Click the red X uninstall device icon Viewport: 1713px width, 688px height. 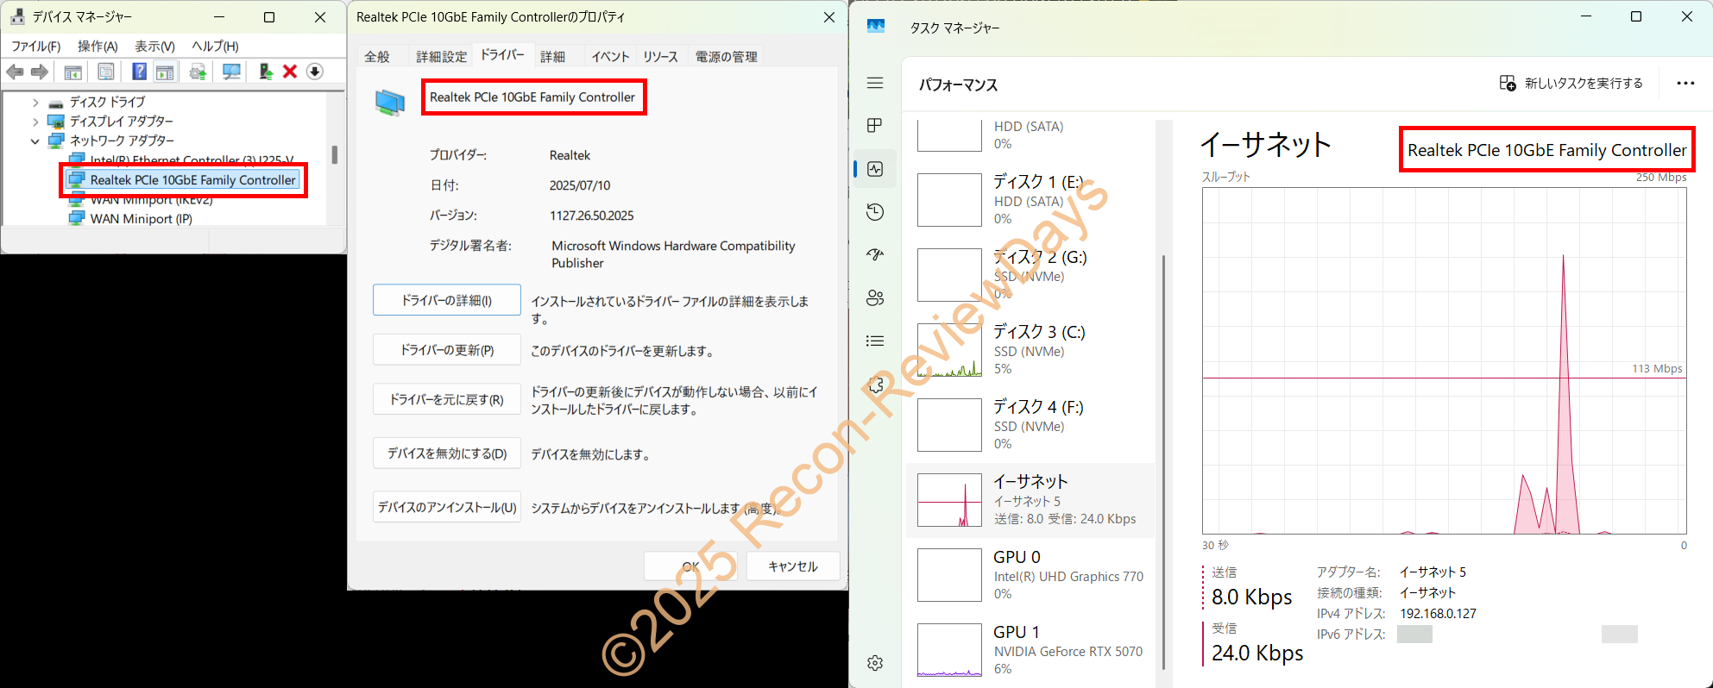pyautogui.click(x=290, y=72)
